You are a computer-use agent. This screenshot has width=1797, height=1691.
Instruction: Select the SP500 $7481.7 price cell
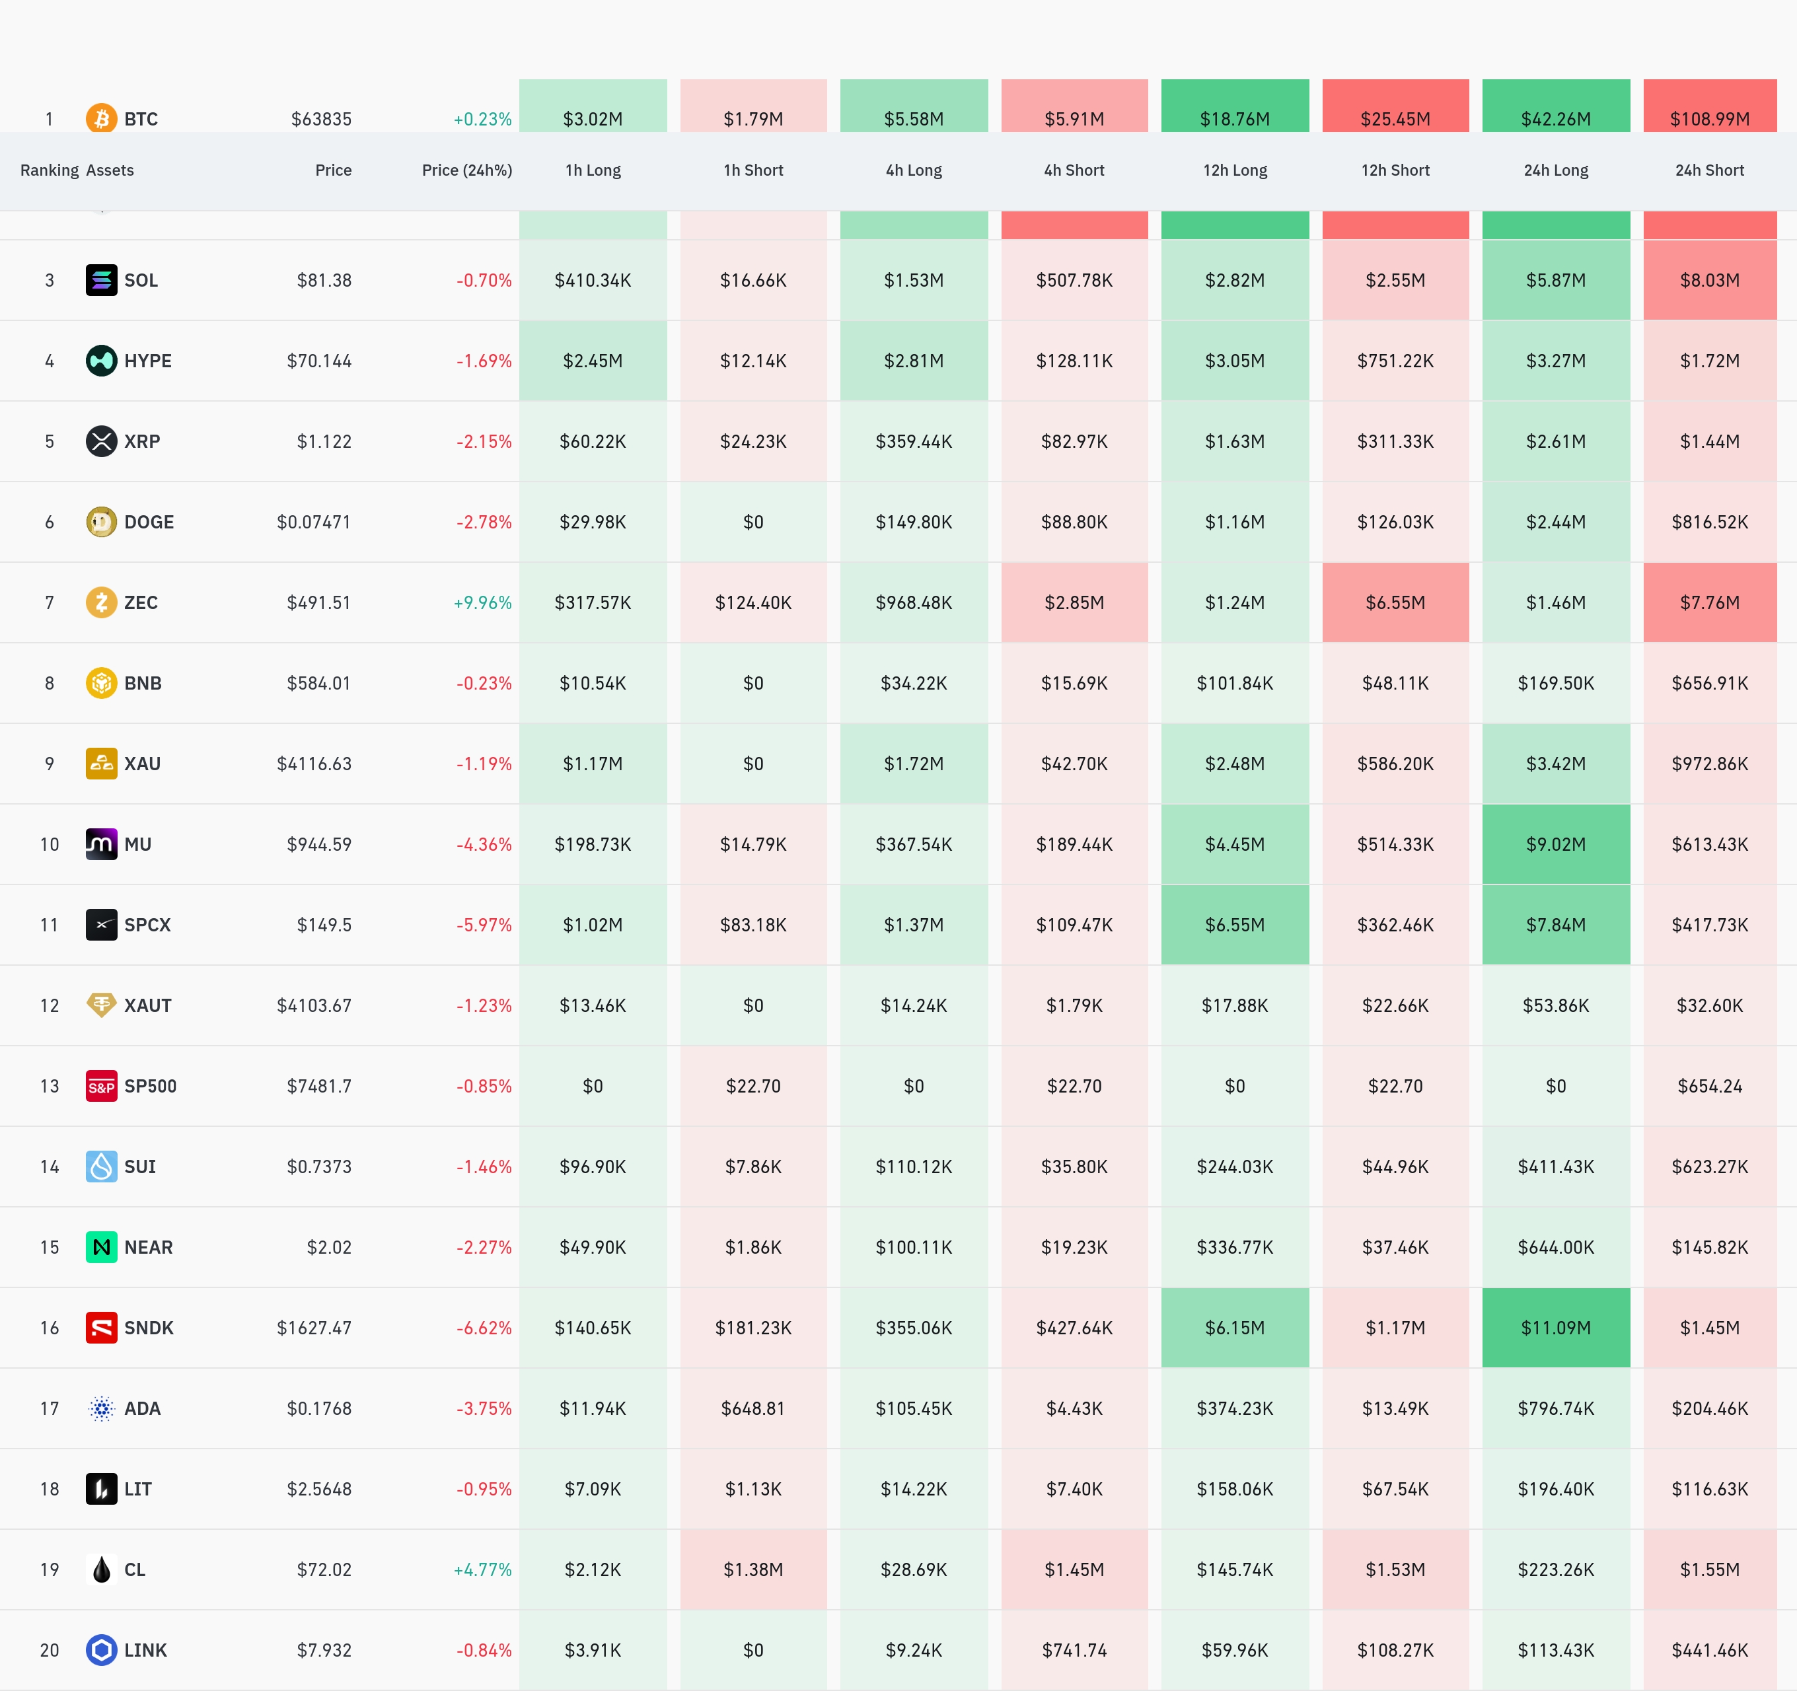[319, 1087]
